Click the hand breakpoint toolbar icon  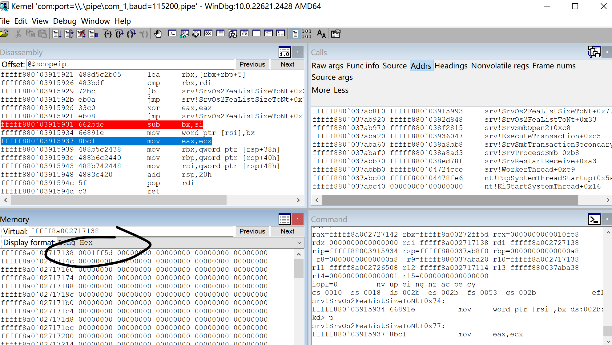[x=158, y=34]
